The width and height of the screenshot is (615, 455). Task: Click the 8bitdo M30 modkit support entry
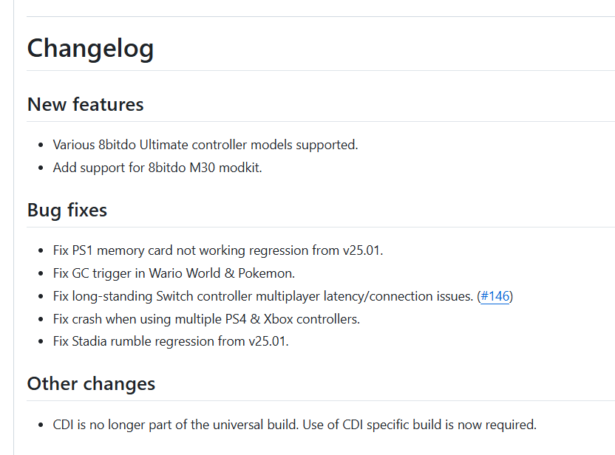coord(157,168)
